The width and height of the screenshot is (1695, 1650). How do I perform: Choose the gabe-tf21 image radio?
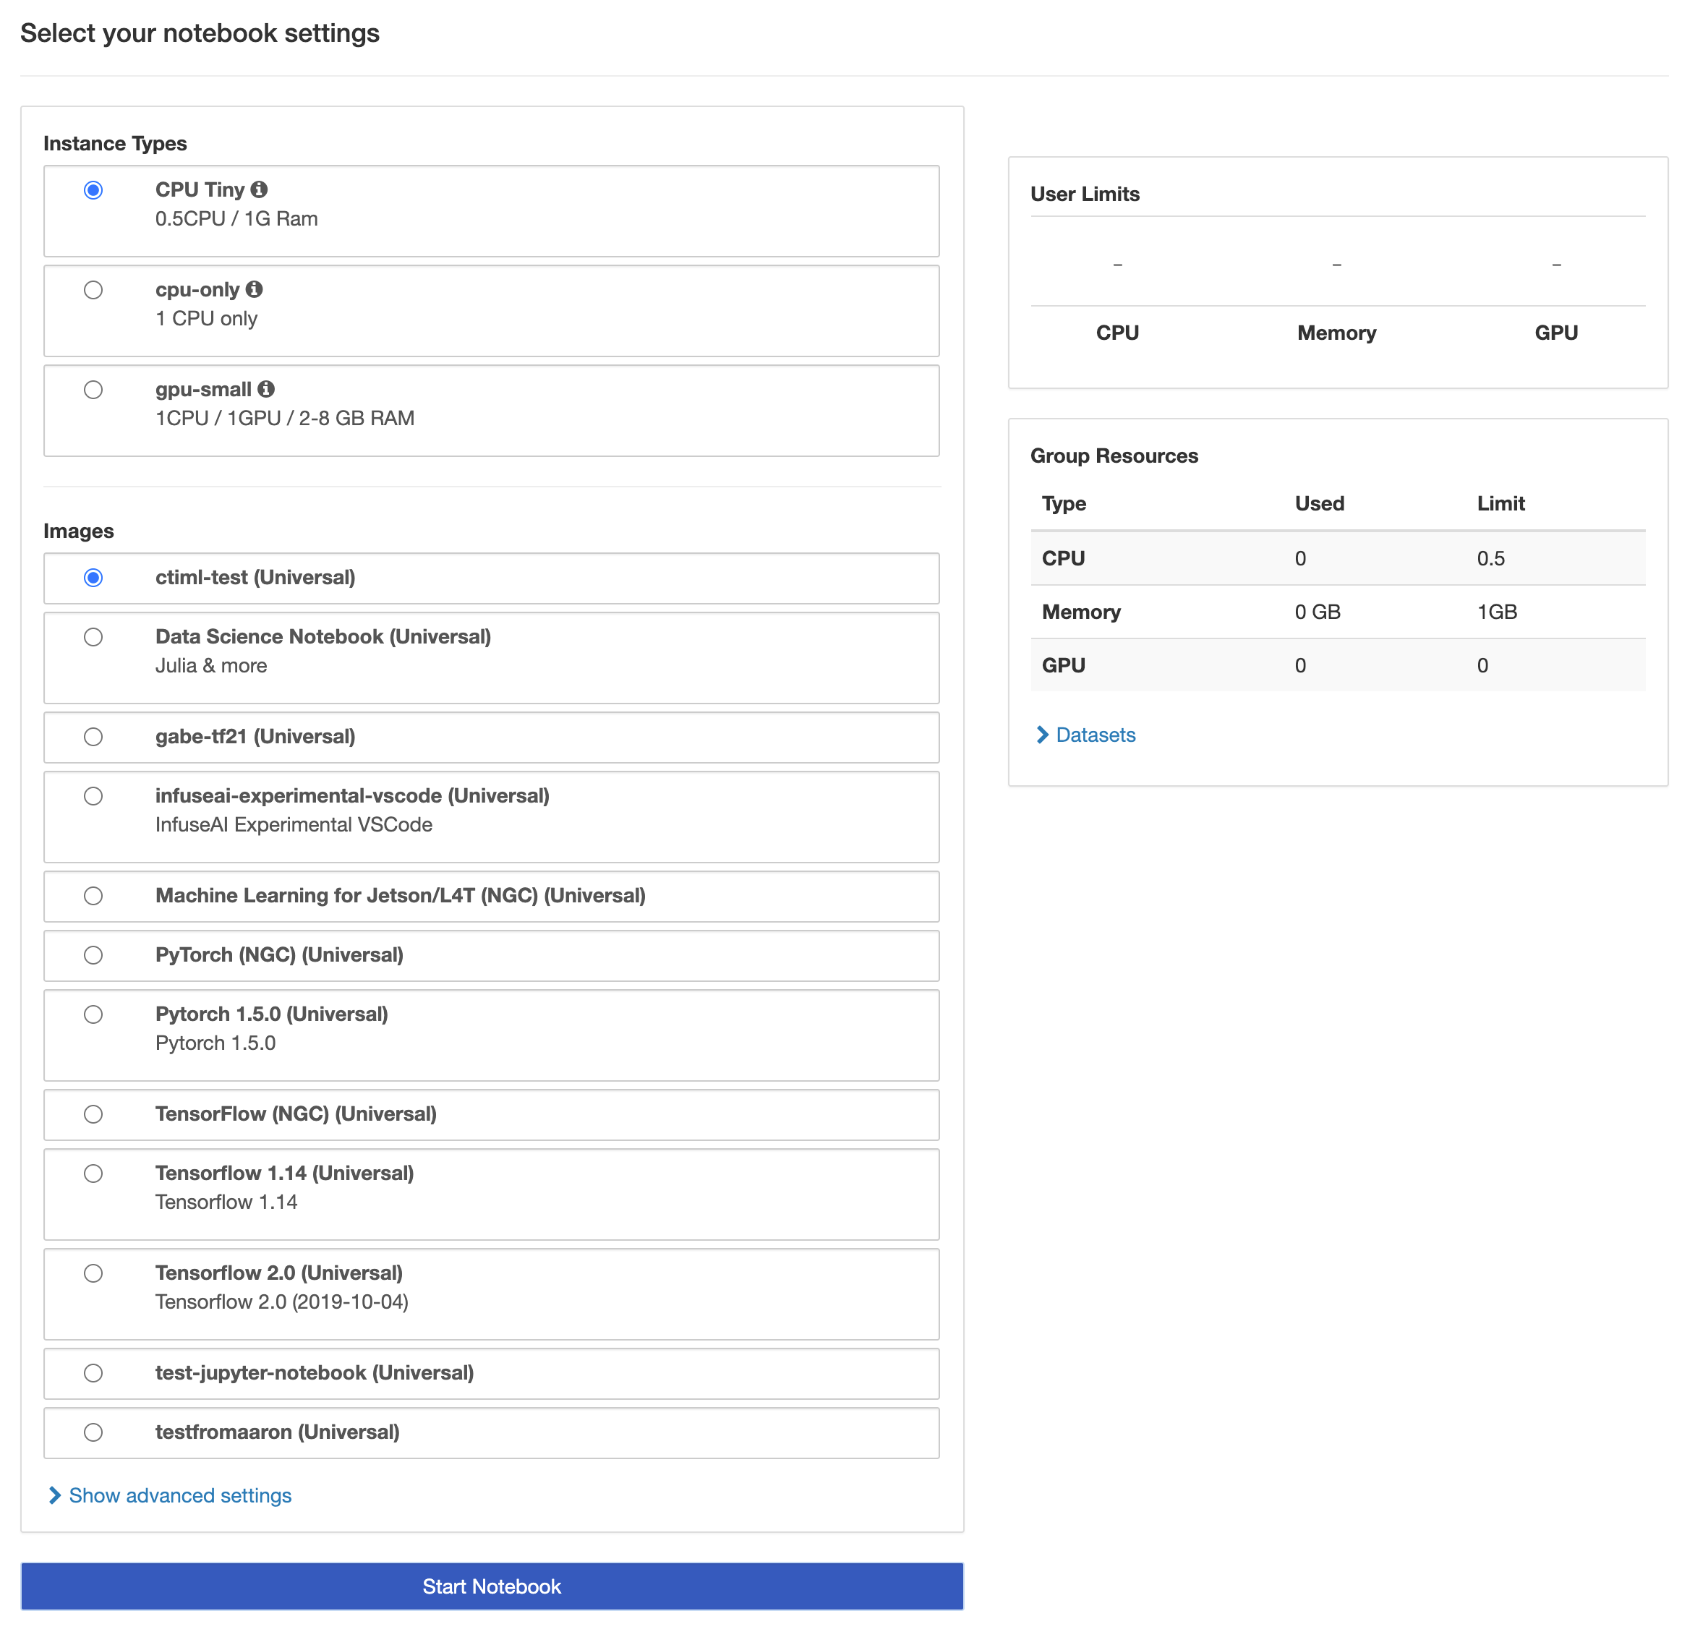click(93, 737)
